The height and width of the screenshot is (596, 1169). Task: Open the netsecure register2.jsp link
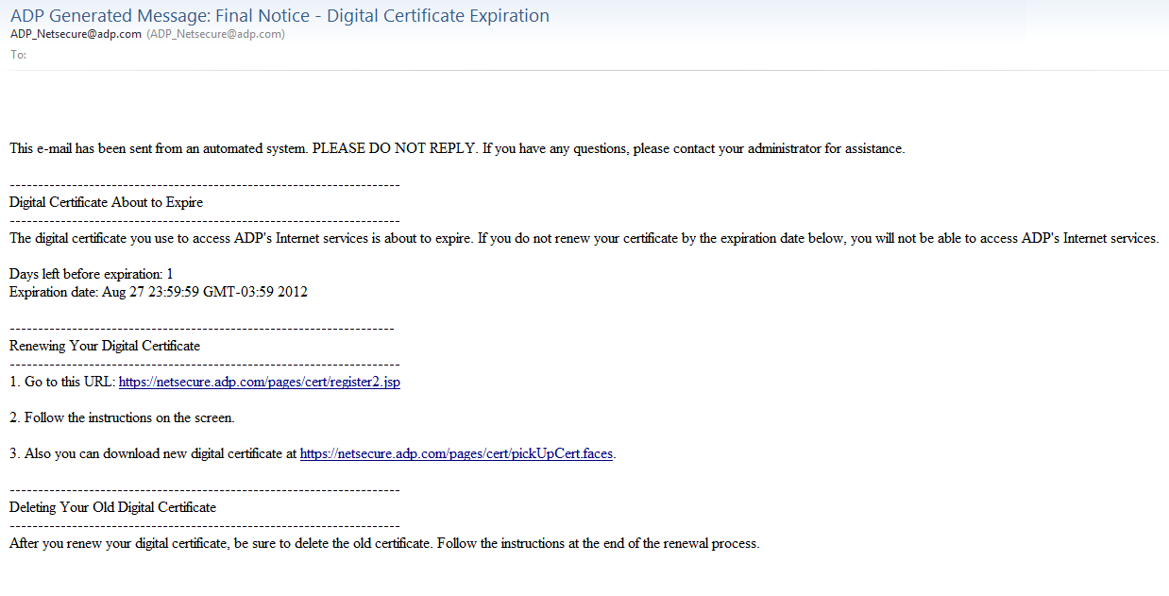[260, 382]
